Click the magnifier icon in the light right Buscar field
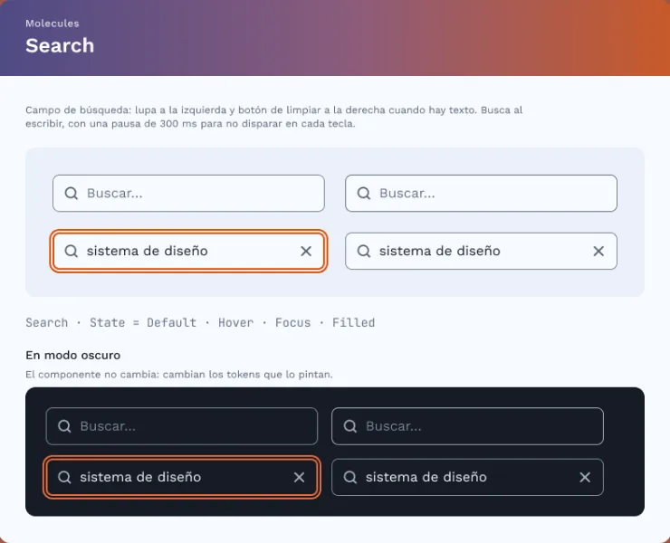Image resolution: width=670 pixels, height=543 pixels. pyautogui.click(x=364, y=193)
